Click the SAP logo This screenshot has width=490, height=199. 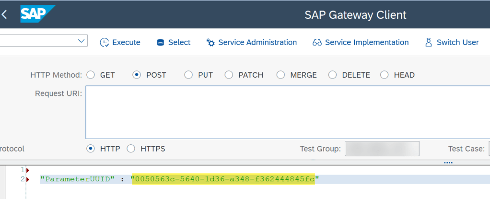click(37, 14)
